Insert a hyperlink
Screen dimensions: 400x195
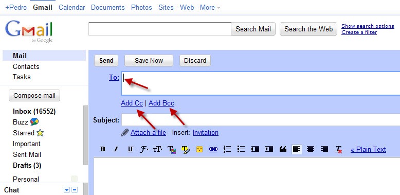tap(213, 149)
